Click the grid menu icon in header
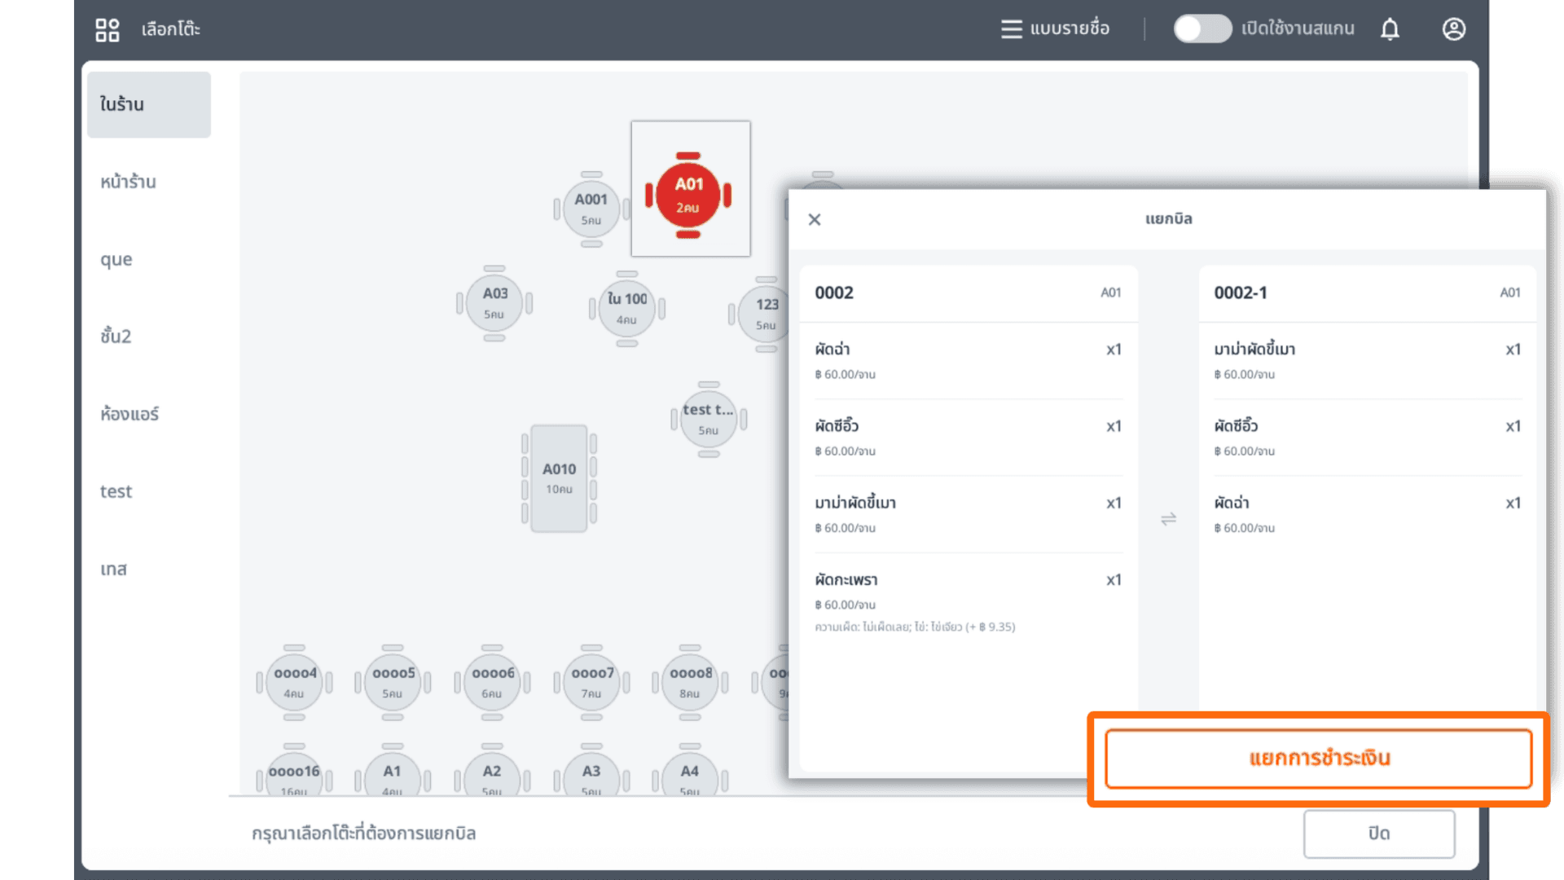Viewport: 1564px width, 880px height. pos(107,30)
